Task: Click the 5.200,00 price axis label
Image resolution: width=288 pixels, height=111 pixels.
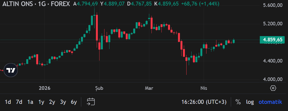Action: [x=273, y=24]
